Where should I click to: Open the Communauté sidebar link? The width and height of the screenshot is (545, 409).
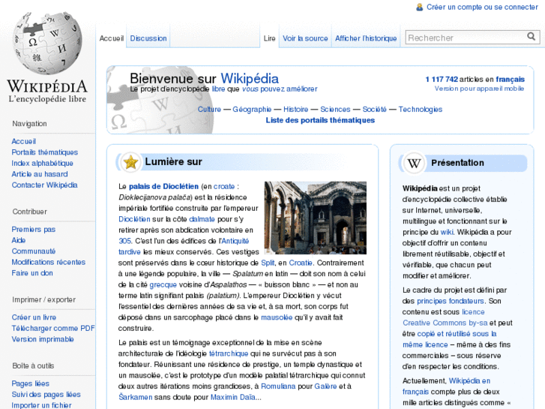pyautogui.click(x=34, y=251)
